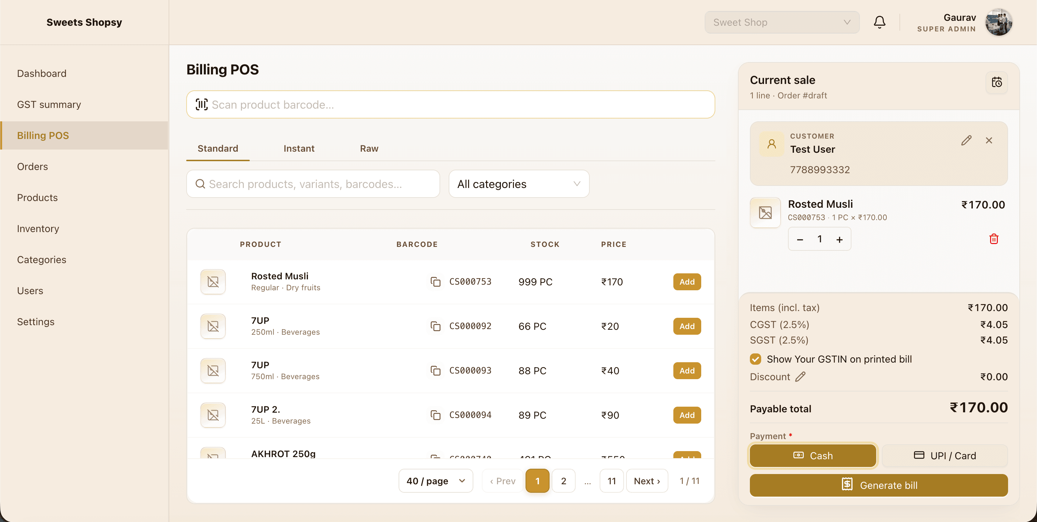Screen dimensions: 1037x522
Task: Open Inventory in the sidebar
Action: [38, 229]
